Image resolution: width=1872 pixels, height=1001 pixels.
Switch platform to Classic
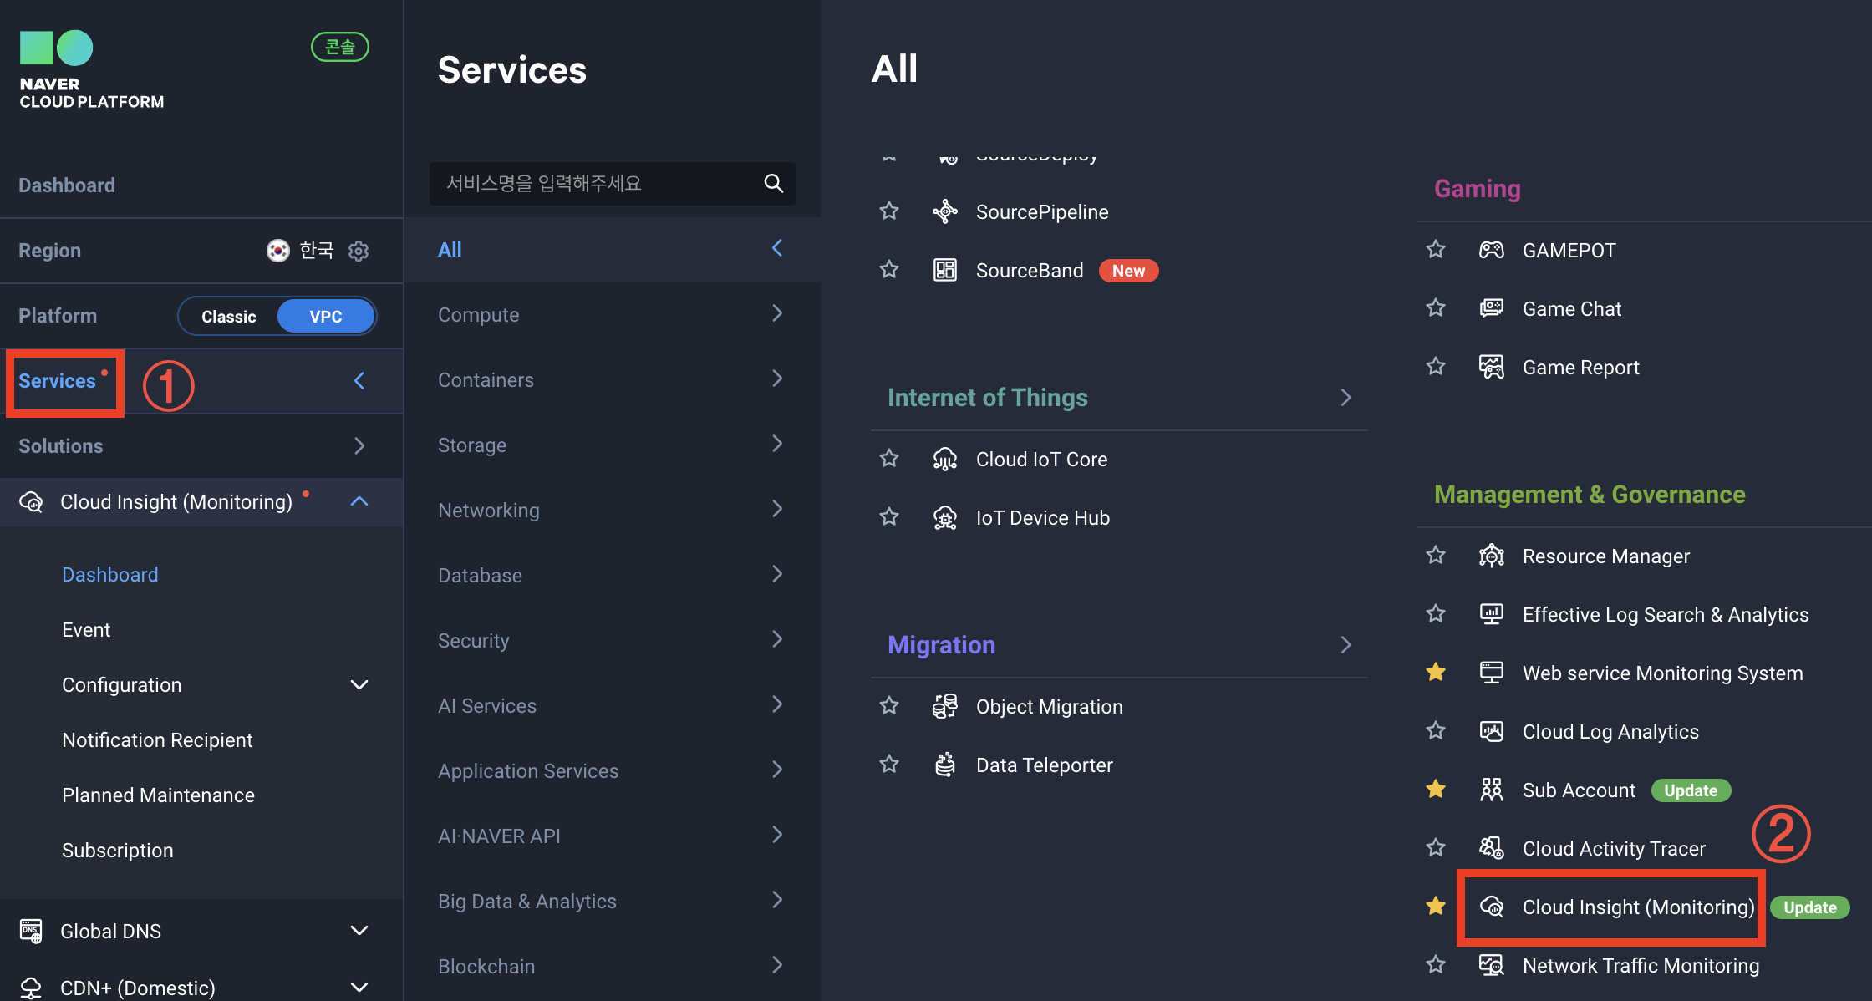(x=228, y=317)
